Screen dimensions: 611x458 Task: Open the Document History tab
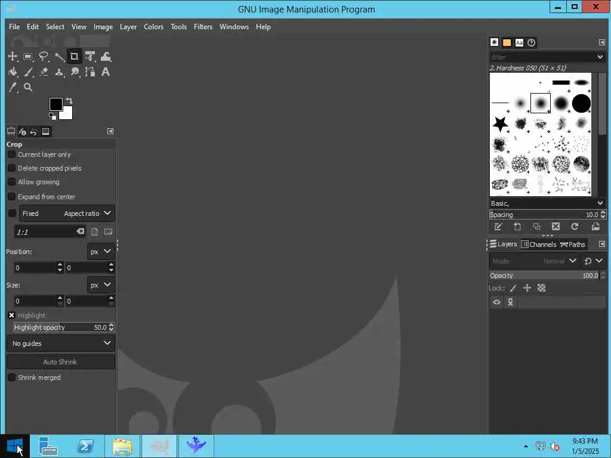point(531,42)
